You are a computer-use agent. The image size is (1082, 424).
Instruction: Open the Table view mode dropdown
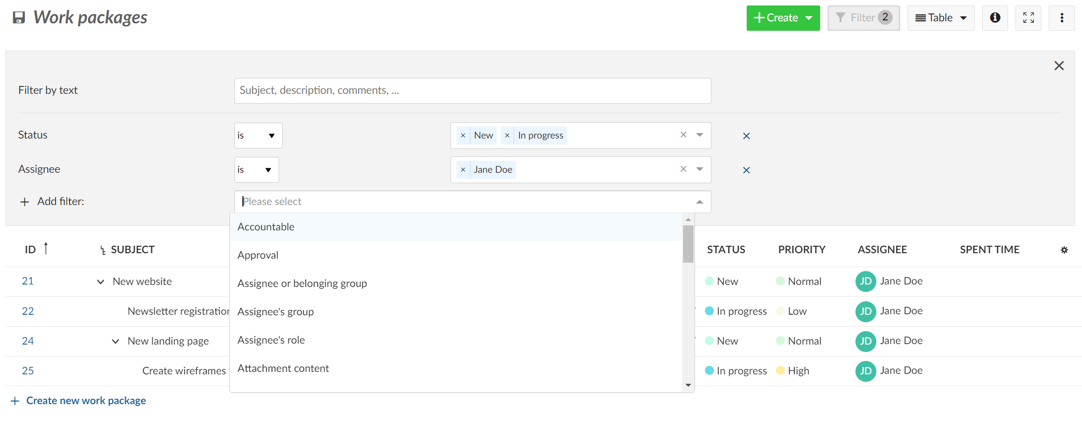click(940, 18)
